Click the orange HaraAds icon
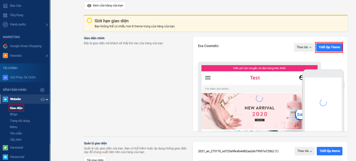The width and height of the screenshot is (356, 161). (x=5, y=56)
